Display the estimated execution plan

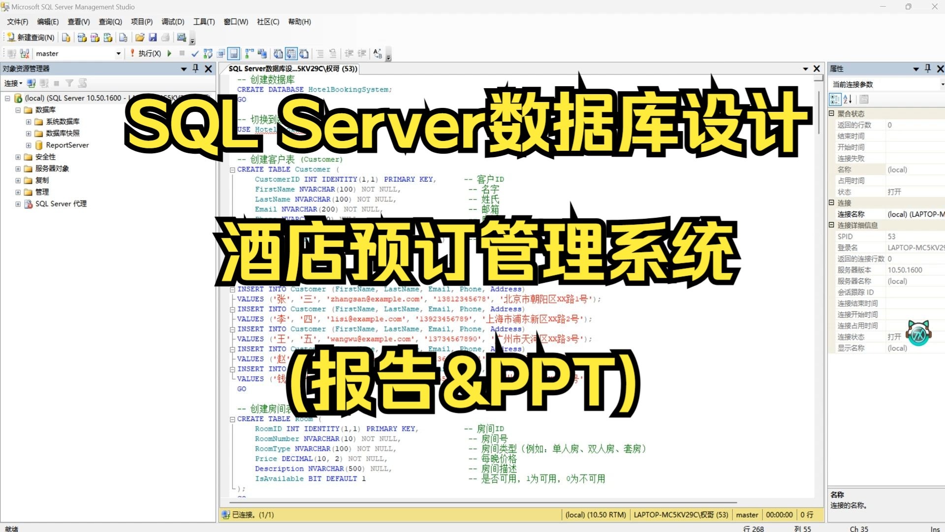[208, 53]
